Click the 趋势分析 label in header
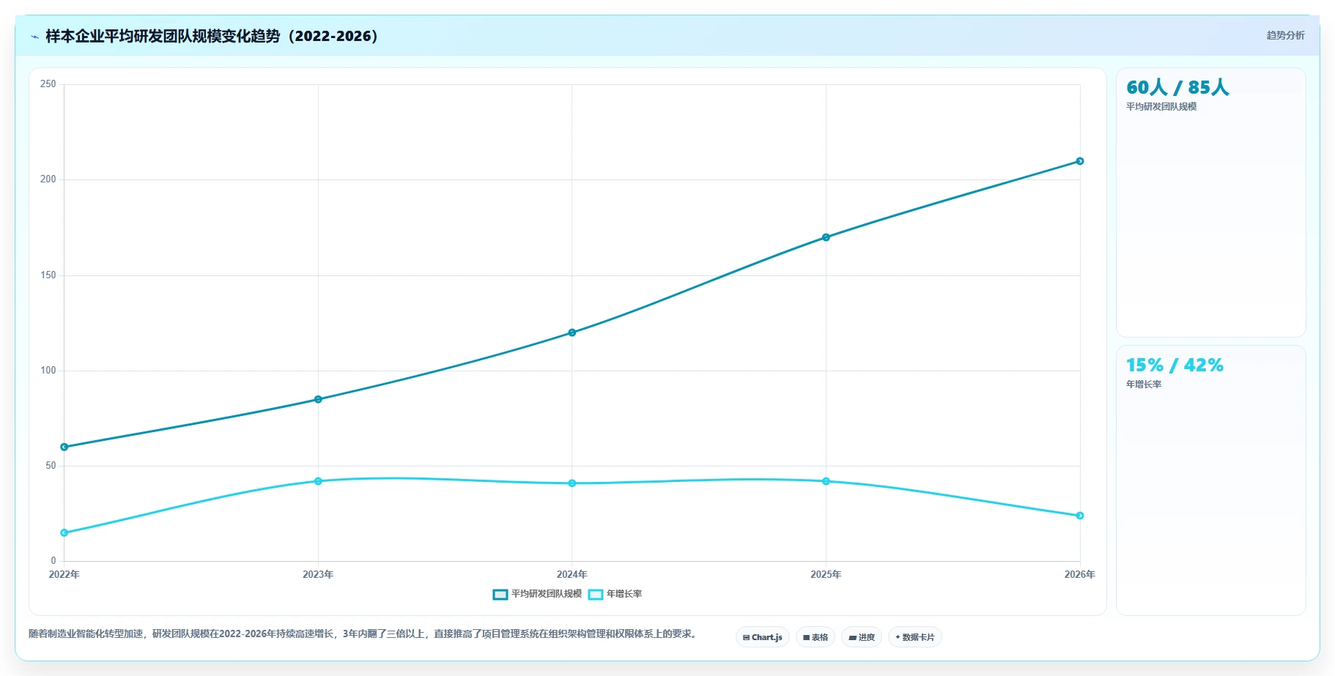This screenshot has height=676, width=1335. click(1285, 35)
